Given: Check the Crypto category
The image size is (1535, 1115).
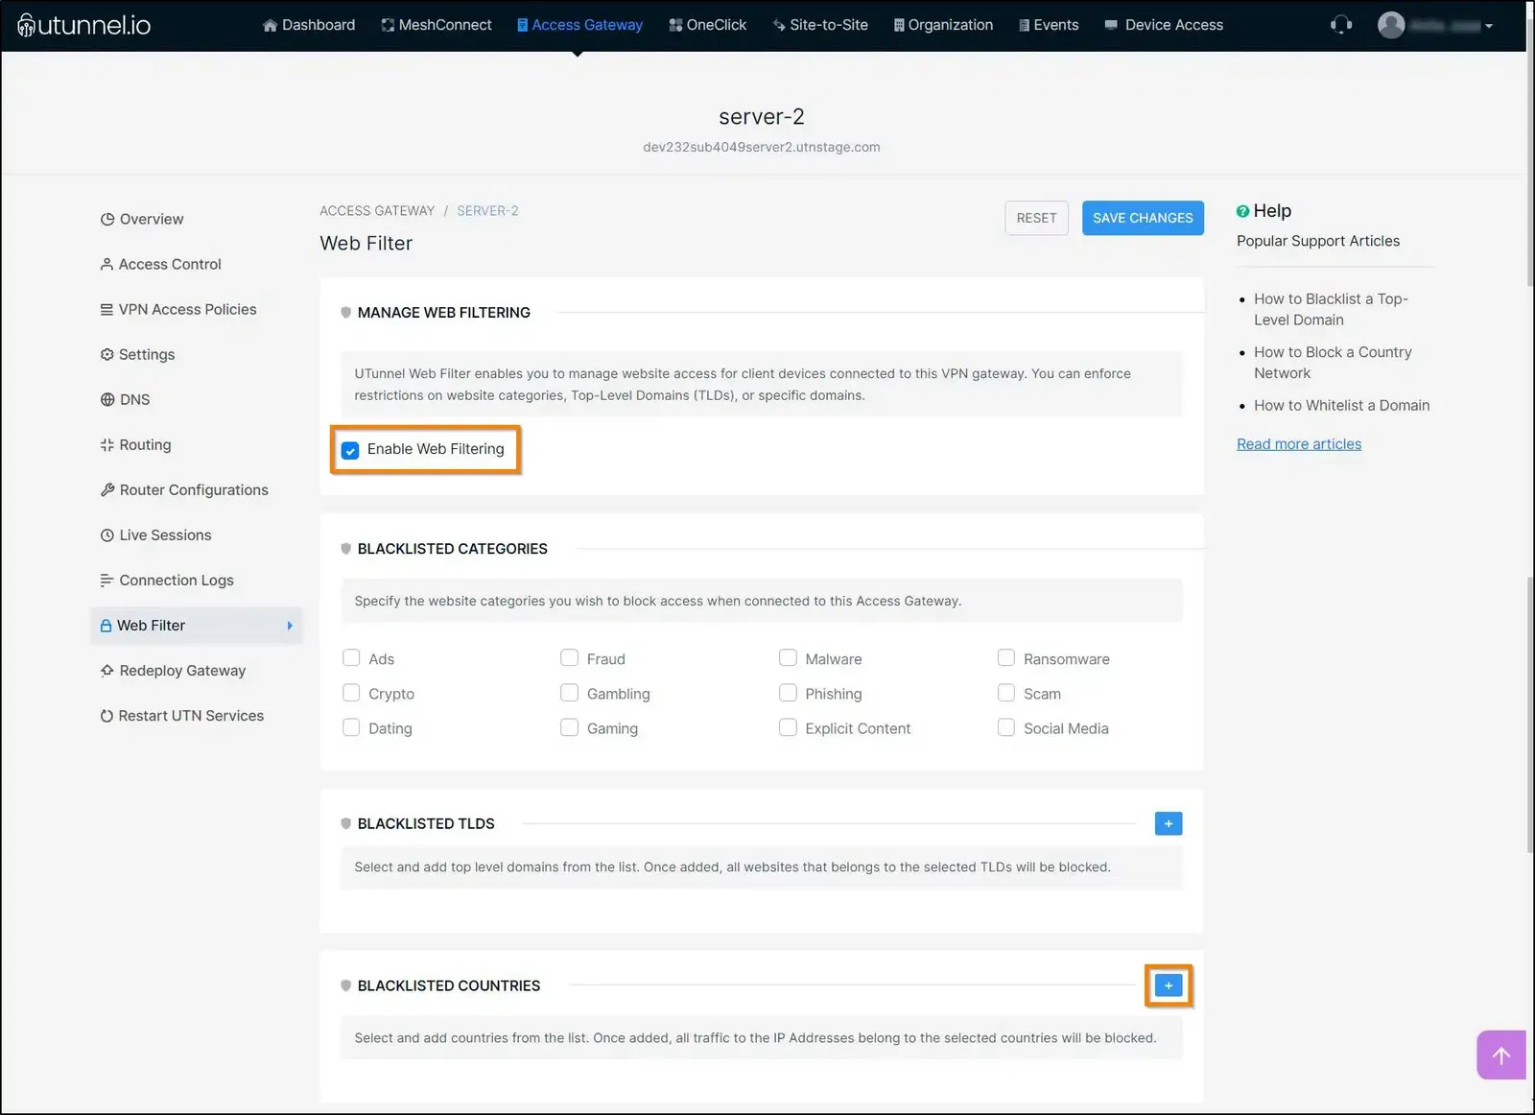Looking at the screenshot, I should 351,692.
